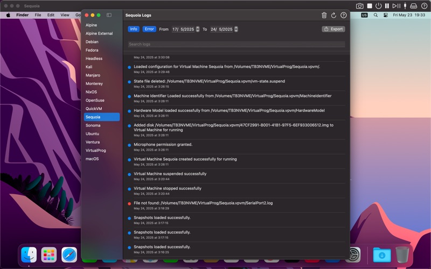Take a screenshot with the camera icon
This screenshot has height=269, width=431.
[359, 6]
